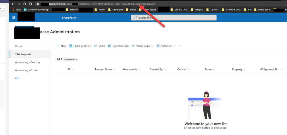Open the Status column menu
The width and height of the screenshot is (287, 135).
(210, 69)
